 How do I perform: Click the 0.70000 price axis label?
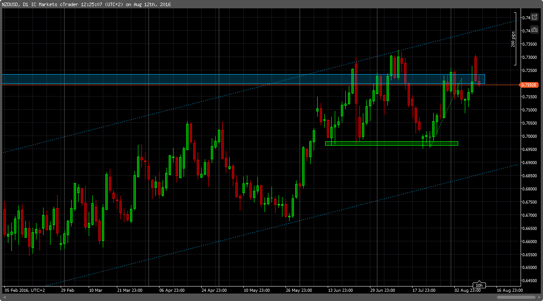pos(529,136)
